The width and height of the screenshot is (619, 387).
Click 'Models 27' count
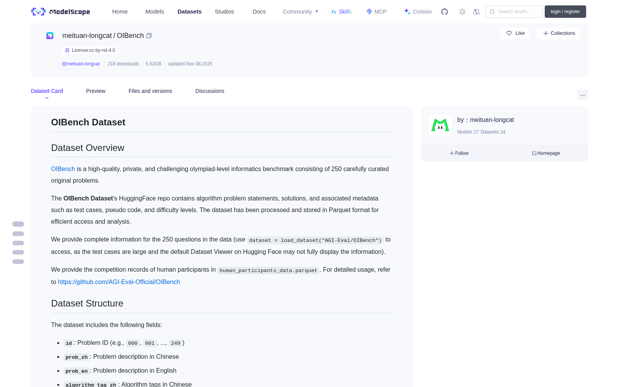click(x=468, y=132)
